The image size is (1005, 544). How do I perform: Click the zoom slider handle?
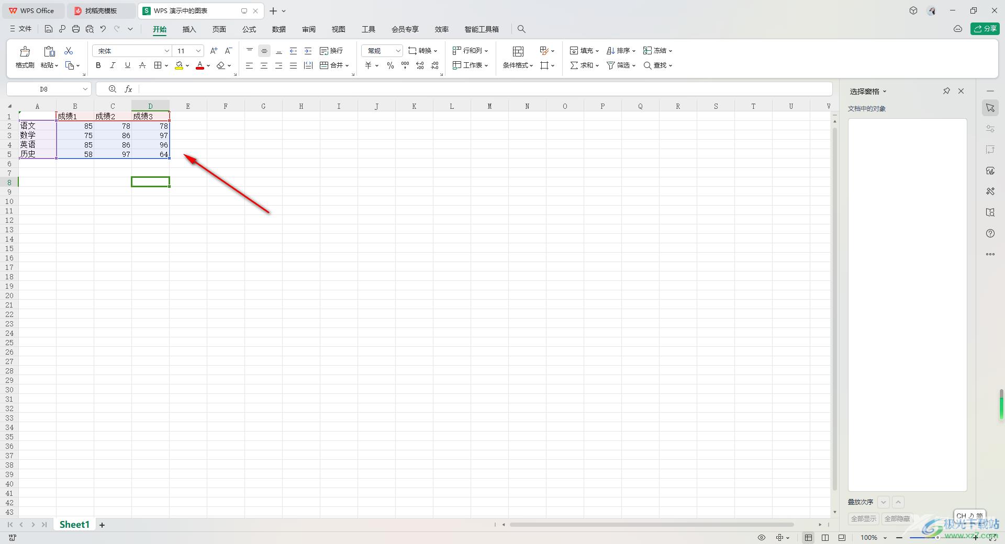pyautogui.click(x=937, y=537)
